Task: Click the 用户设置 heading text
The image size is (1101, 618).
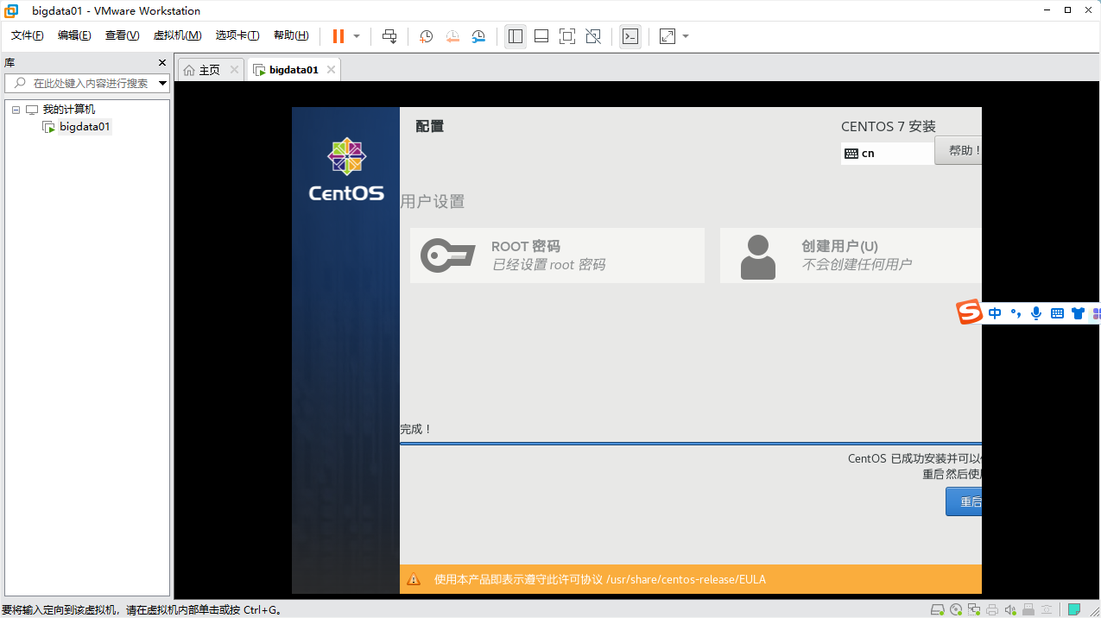Action: (433, 201)
